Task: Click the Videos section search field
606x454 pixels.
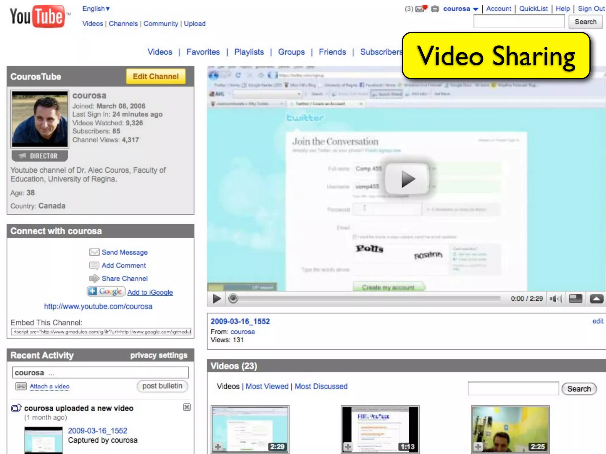Action: click(x=513, y=388)
